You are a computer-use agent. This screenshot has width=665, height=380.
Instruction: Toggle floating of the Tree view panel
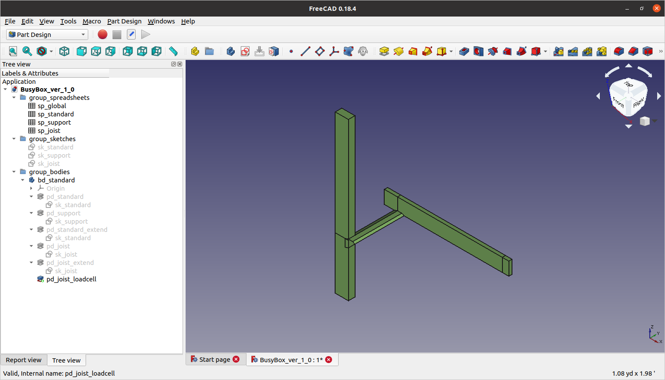click(x=173, y=64)
